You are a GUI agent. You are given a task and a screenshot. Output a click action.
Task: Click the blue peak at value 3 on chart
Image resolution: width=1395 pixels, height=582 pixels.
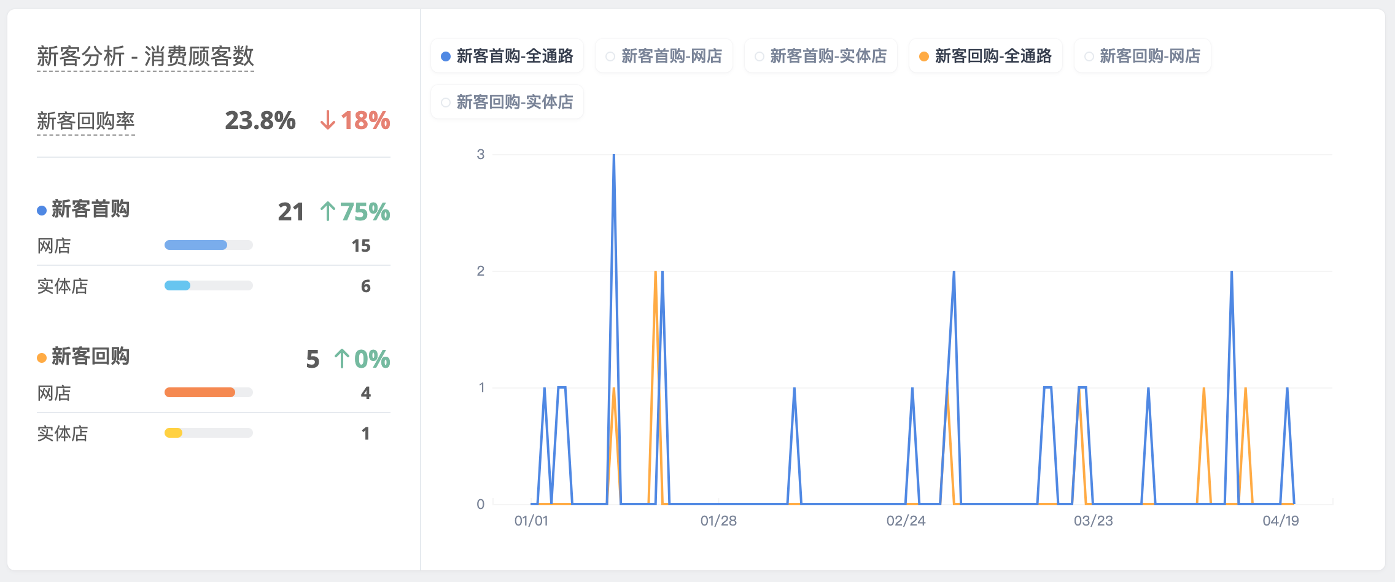[614, 155]
